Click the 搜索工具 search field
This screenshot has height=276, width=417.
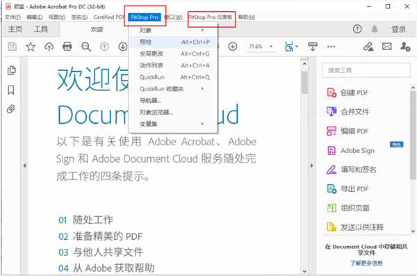(366, 70)
